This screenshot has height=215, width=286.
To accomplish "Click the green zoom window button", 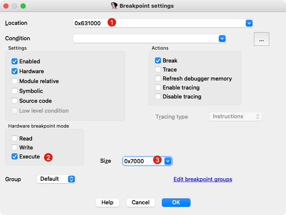I will pos(23,6).
